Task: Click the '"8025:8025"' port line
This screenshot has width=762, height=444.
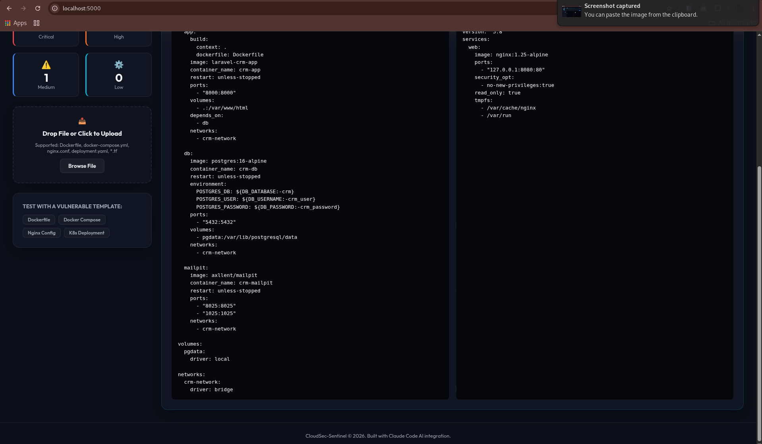Action: click(x=216, y=306)
